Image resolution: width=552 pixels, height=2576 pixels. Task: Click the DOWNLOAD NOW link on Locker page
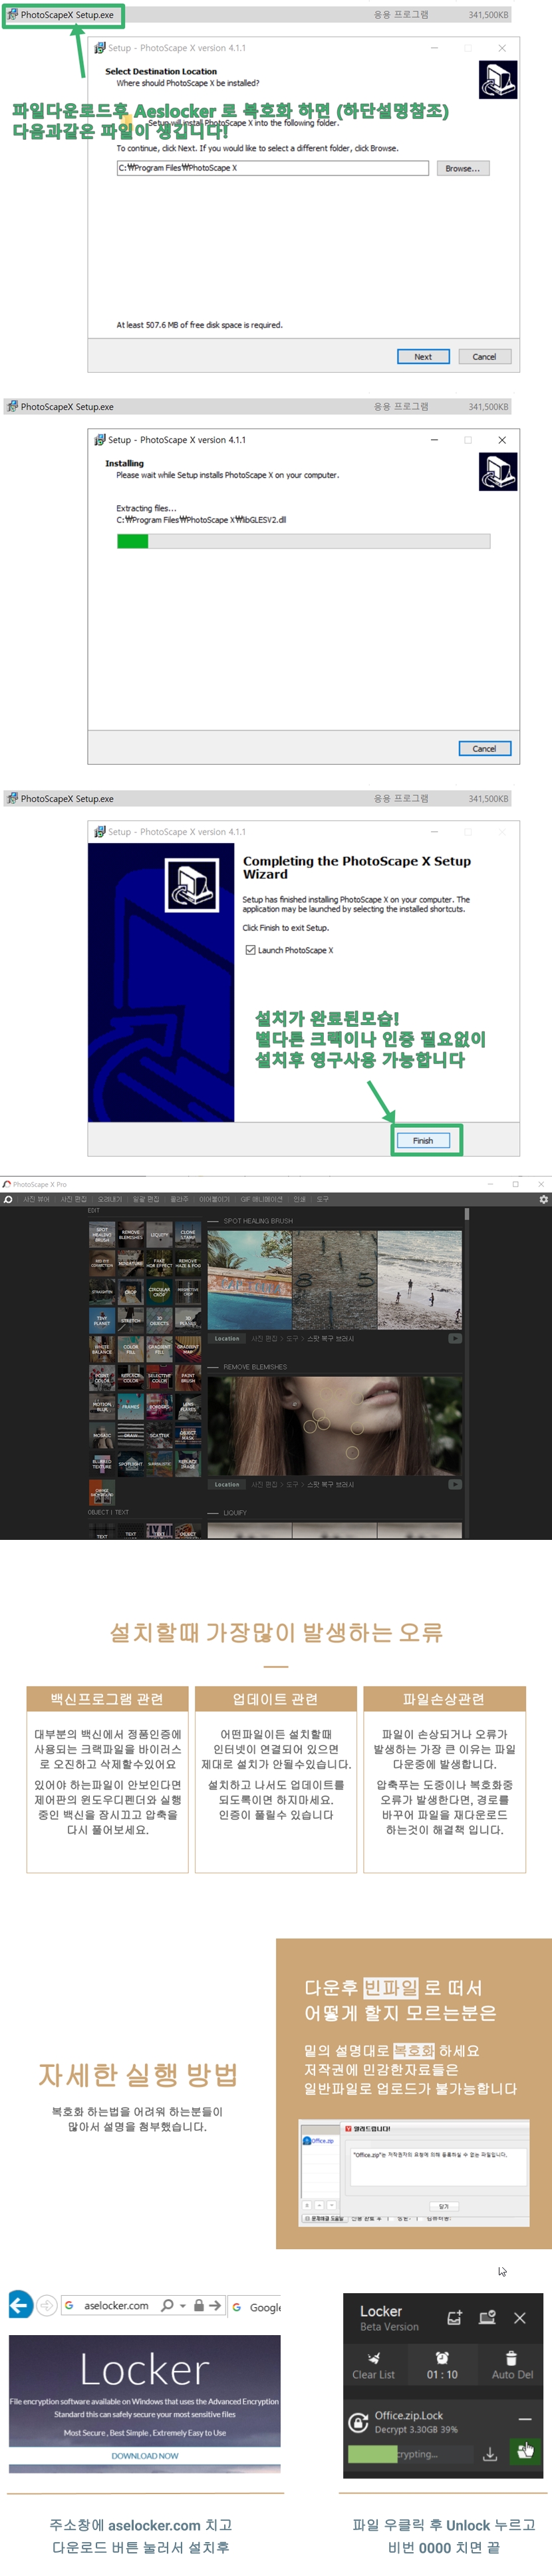pyautogui.click(x=145, y=2456)
